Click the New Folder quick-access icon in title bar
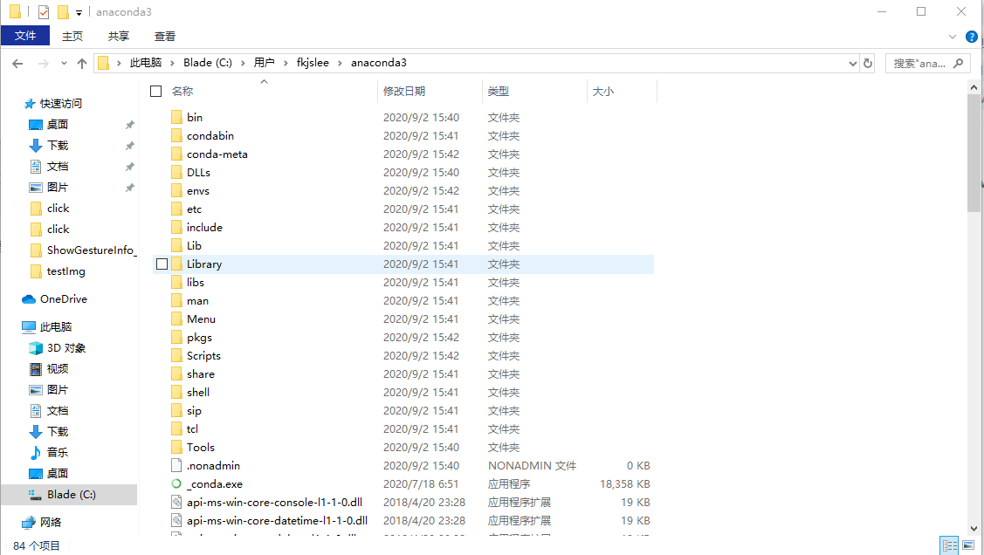Viewport: 984px width, 555px height. tap(63, 12)
